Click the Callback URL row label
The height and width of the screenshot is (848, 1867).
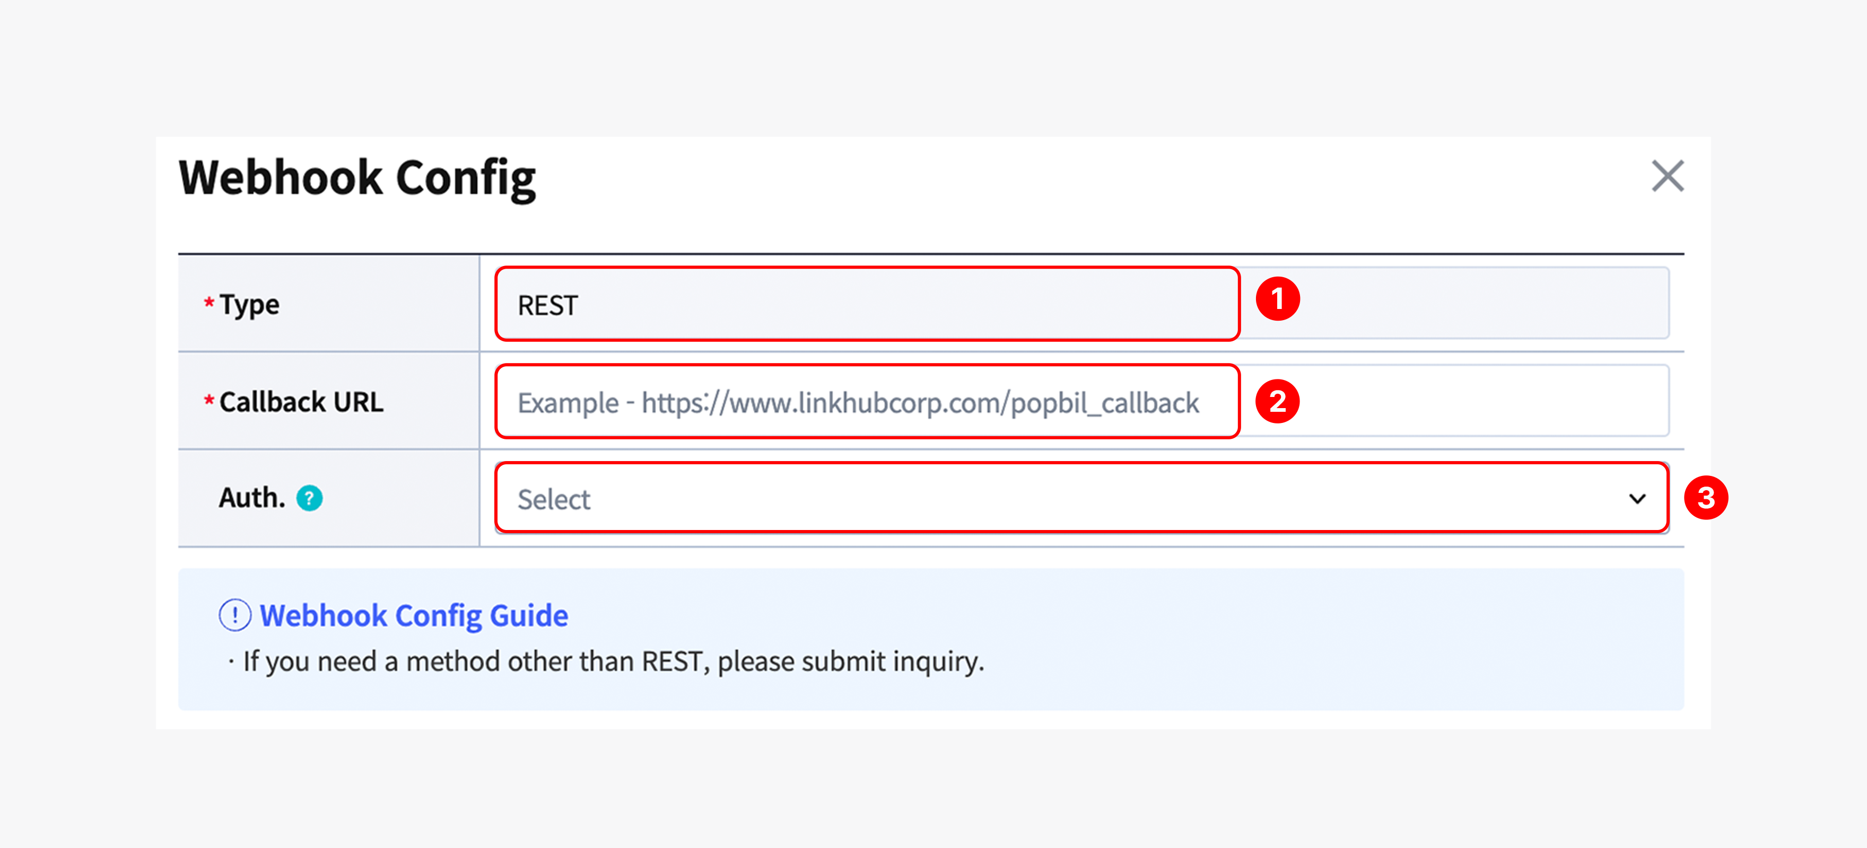(301, 401)
